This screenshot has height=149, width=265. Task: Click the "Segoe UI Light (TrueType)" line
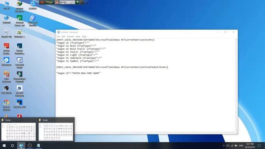pos(77,55)
